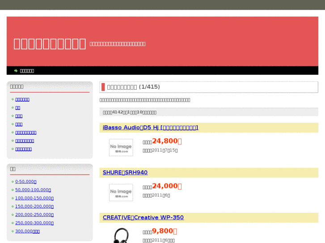Open the CREATIVE Creative WP-350 product link
Screen dimensions: 325x243
point(143,218)
